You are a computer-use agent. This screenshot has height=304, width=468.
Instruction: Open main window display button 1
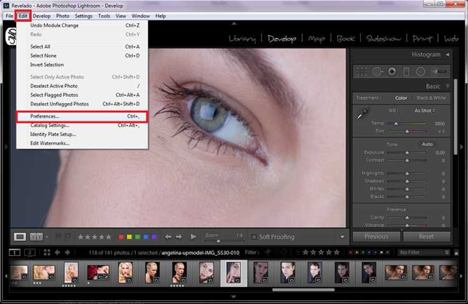14,252
